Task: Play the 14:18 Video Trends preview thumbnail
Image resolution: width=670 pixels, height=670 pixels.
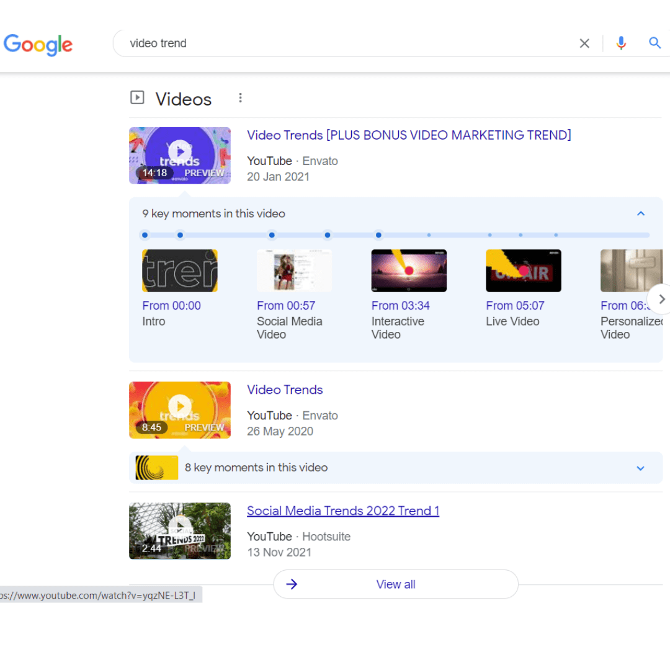Action: [180, 156]
